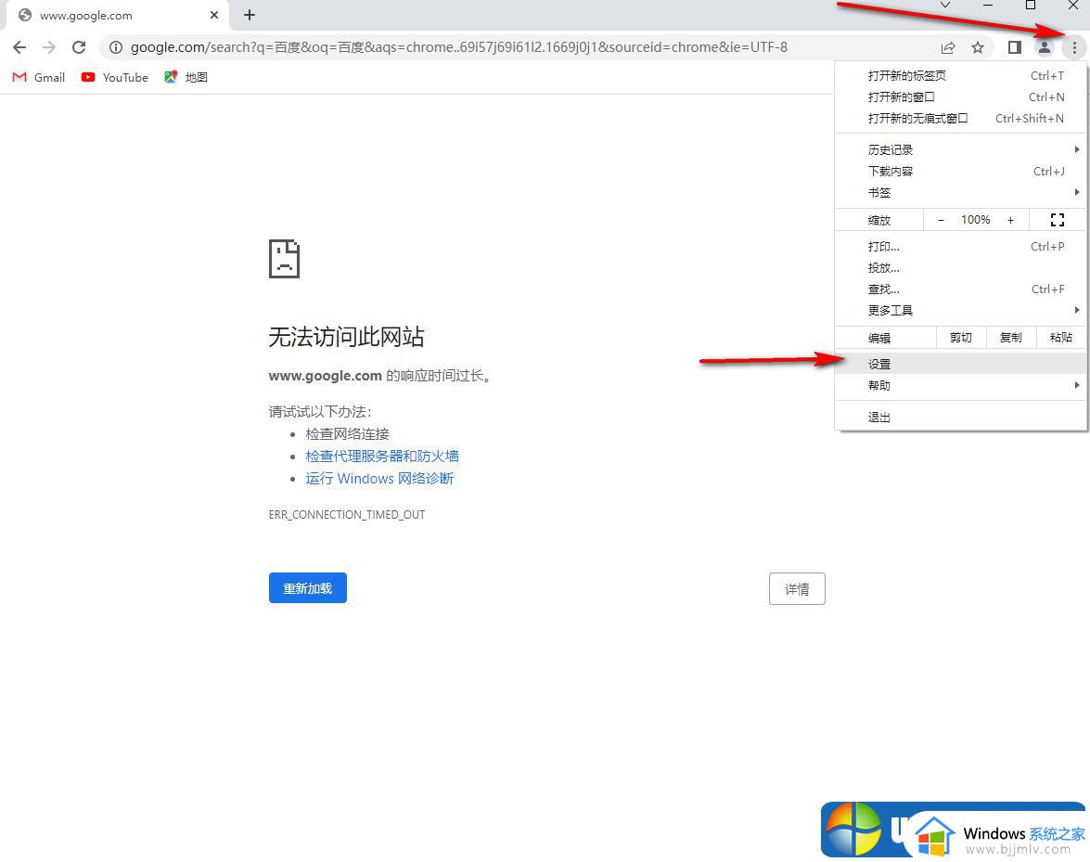Click the address bar URL
1090x862 pixels.
459,47
